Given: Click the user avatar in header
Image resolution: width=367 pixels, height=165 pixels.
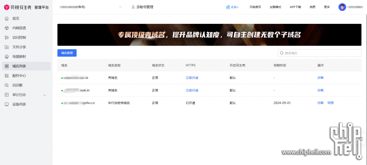Looking at the screenshot, I should tap(342, 7).
